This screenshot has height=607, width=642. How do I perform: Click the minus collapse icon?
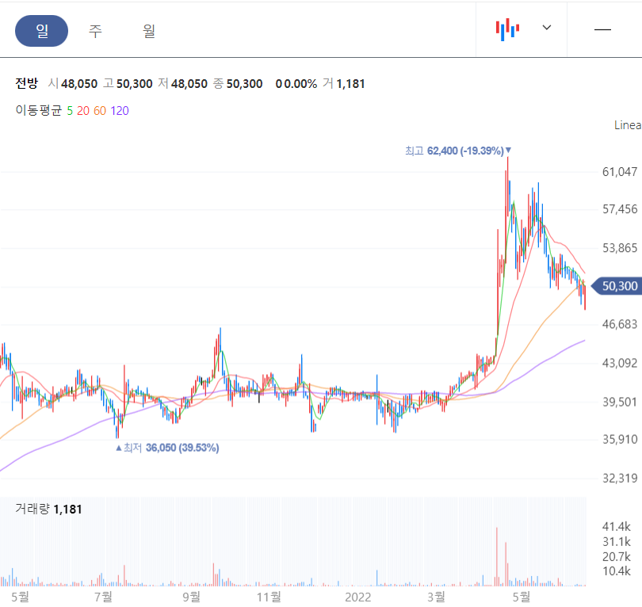pyautogui.click(x=602, y=29)
